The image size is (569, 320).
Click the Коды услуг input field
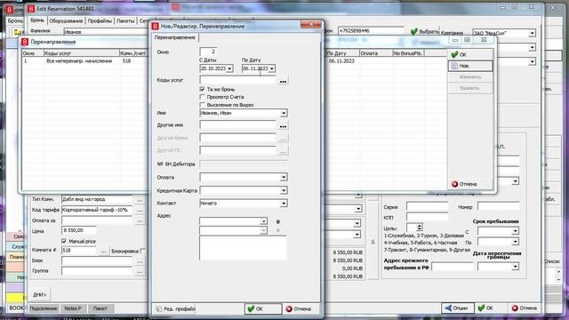click(x=238, y=80)
